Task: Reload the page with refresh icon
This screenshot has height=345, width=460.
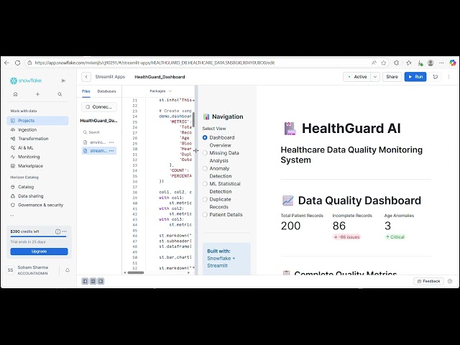Action: tap(17, 63)
